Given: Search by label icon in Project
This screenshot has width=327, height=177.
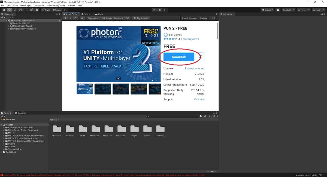Looking at the screenshot, I should tap(205, 116).
